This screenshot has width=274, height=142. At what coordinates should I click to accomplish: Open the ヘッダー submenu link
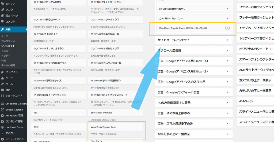pos(6,56)
